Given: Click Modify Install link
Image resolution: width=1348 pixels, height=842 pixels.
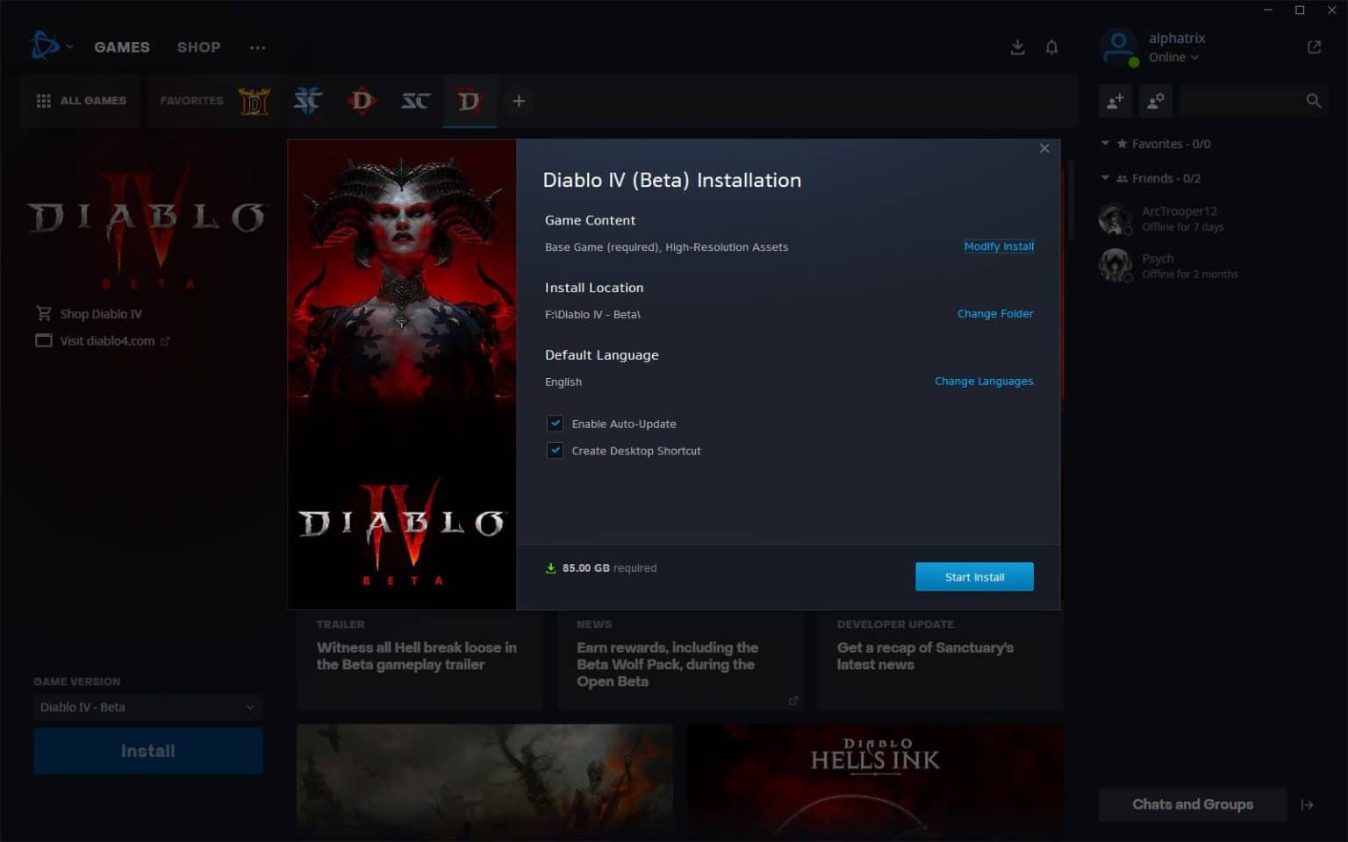Looking at the screenshot, I should coord(999,246).
